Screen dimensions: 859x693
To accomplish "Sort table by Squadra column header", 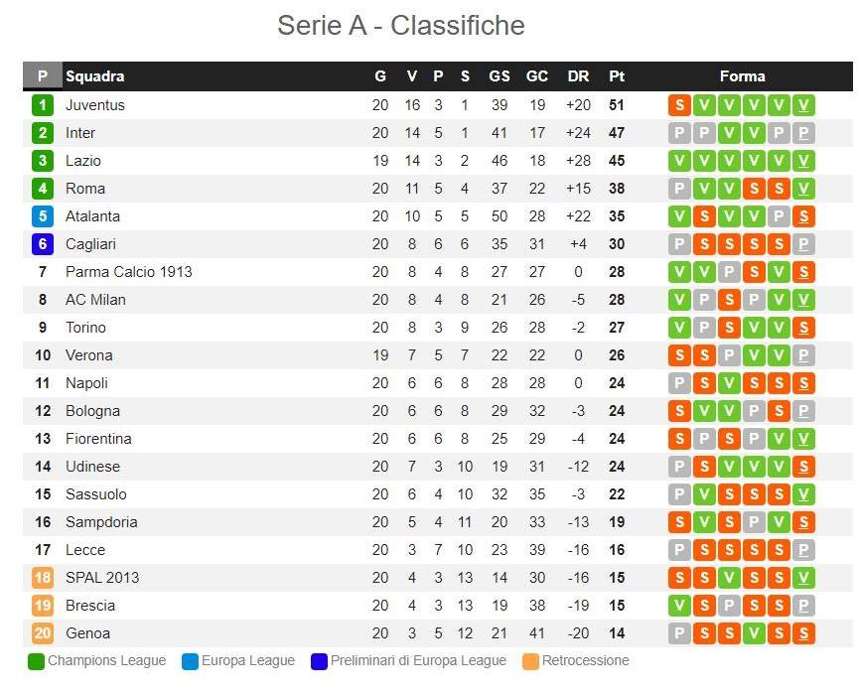I will tap(94, 76).
